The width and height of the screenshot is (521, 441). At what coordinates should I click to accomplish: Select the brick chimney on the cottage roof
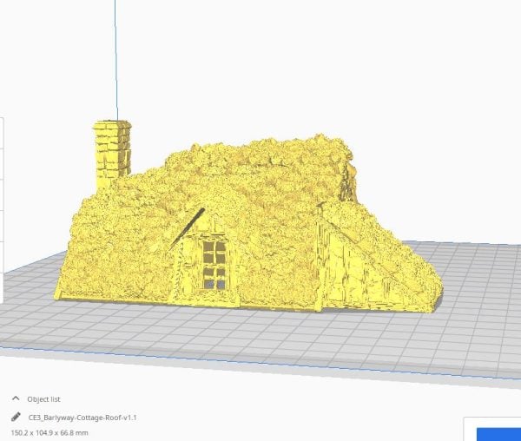click(112, 154)
